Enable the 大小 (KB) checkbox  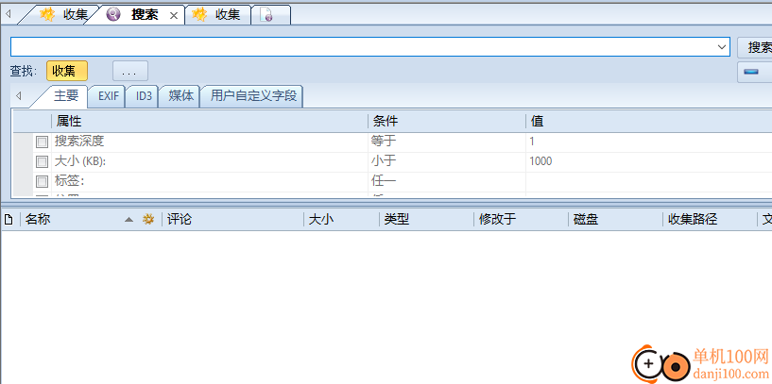[x=42, y=161]
